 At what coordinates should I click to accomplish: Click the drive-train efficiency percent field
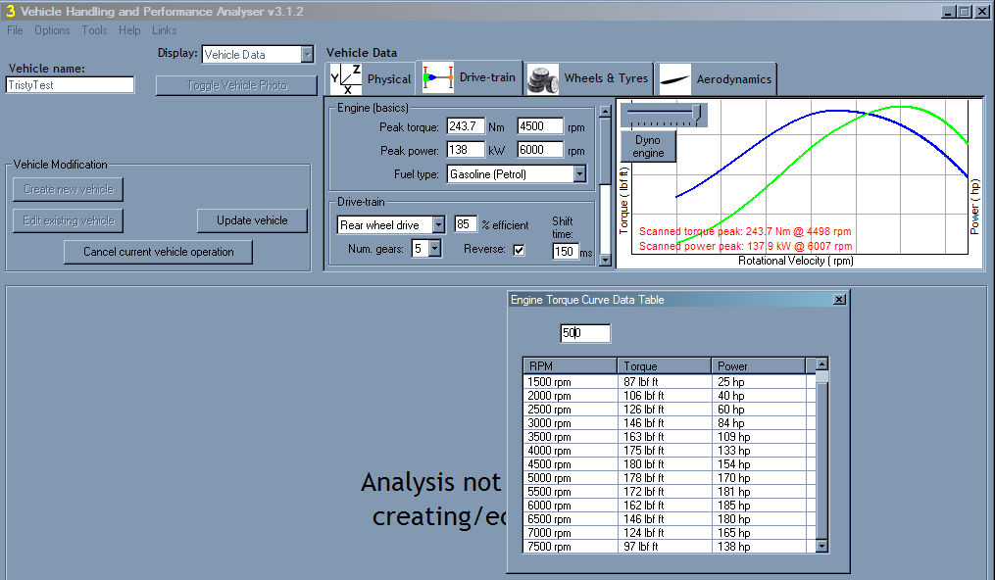[x=465, y=223]
